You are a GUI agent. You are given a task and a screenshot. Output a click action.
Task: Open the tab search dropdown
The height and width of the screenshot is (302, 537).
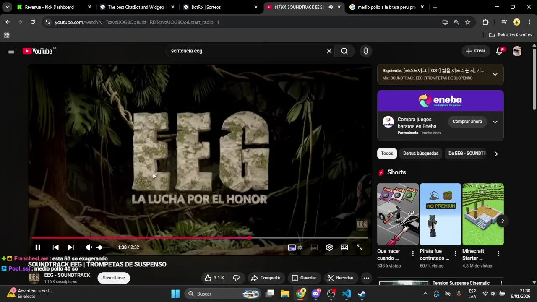click(7, 7)
